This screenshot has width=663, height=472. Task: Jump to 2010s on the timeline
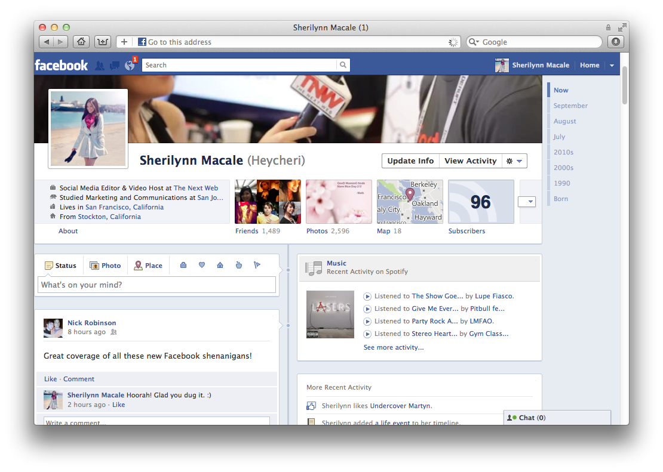[564, 152]
